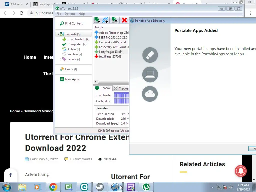The height and width of the screenshot is (192, 256).
Task: Click the RSS icon beside Feeds
Action: point(62,69)
